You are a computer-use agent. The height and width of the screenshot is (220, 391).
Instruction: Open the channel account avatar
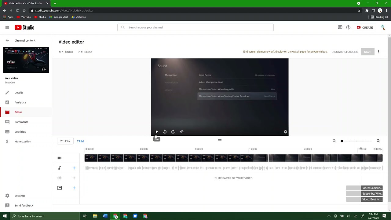tap(383, 28)
